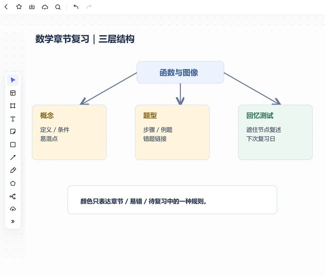
Task: Open the cloud sync icon
Action: coord(45,7)
